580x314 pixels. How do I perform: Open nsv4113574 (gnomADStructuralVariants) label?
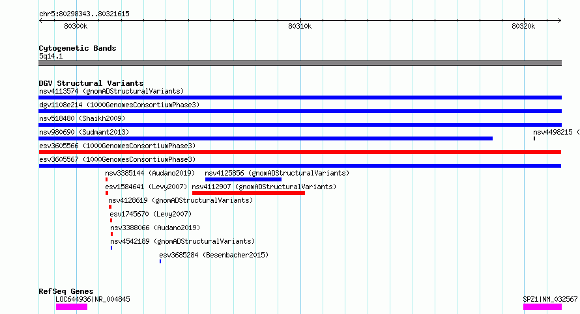point(111,91)
